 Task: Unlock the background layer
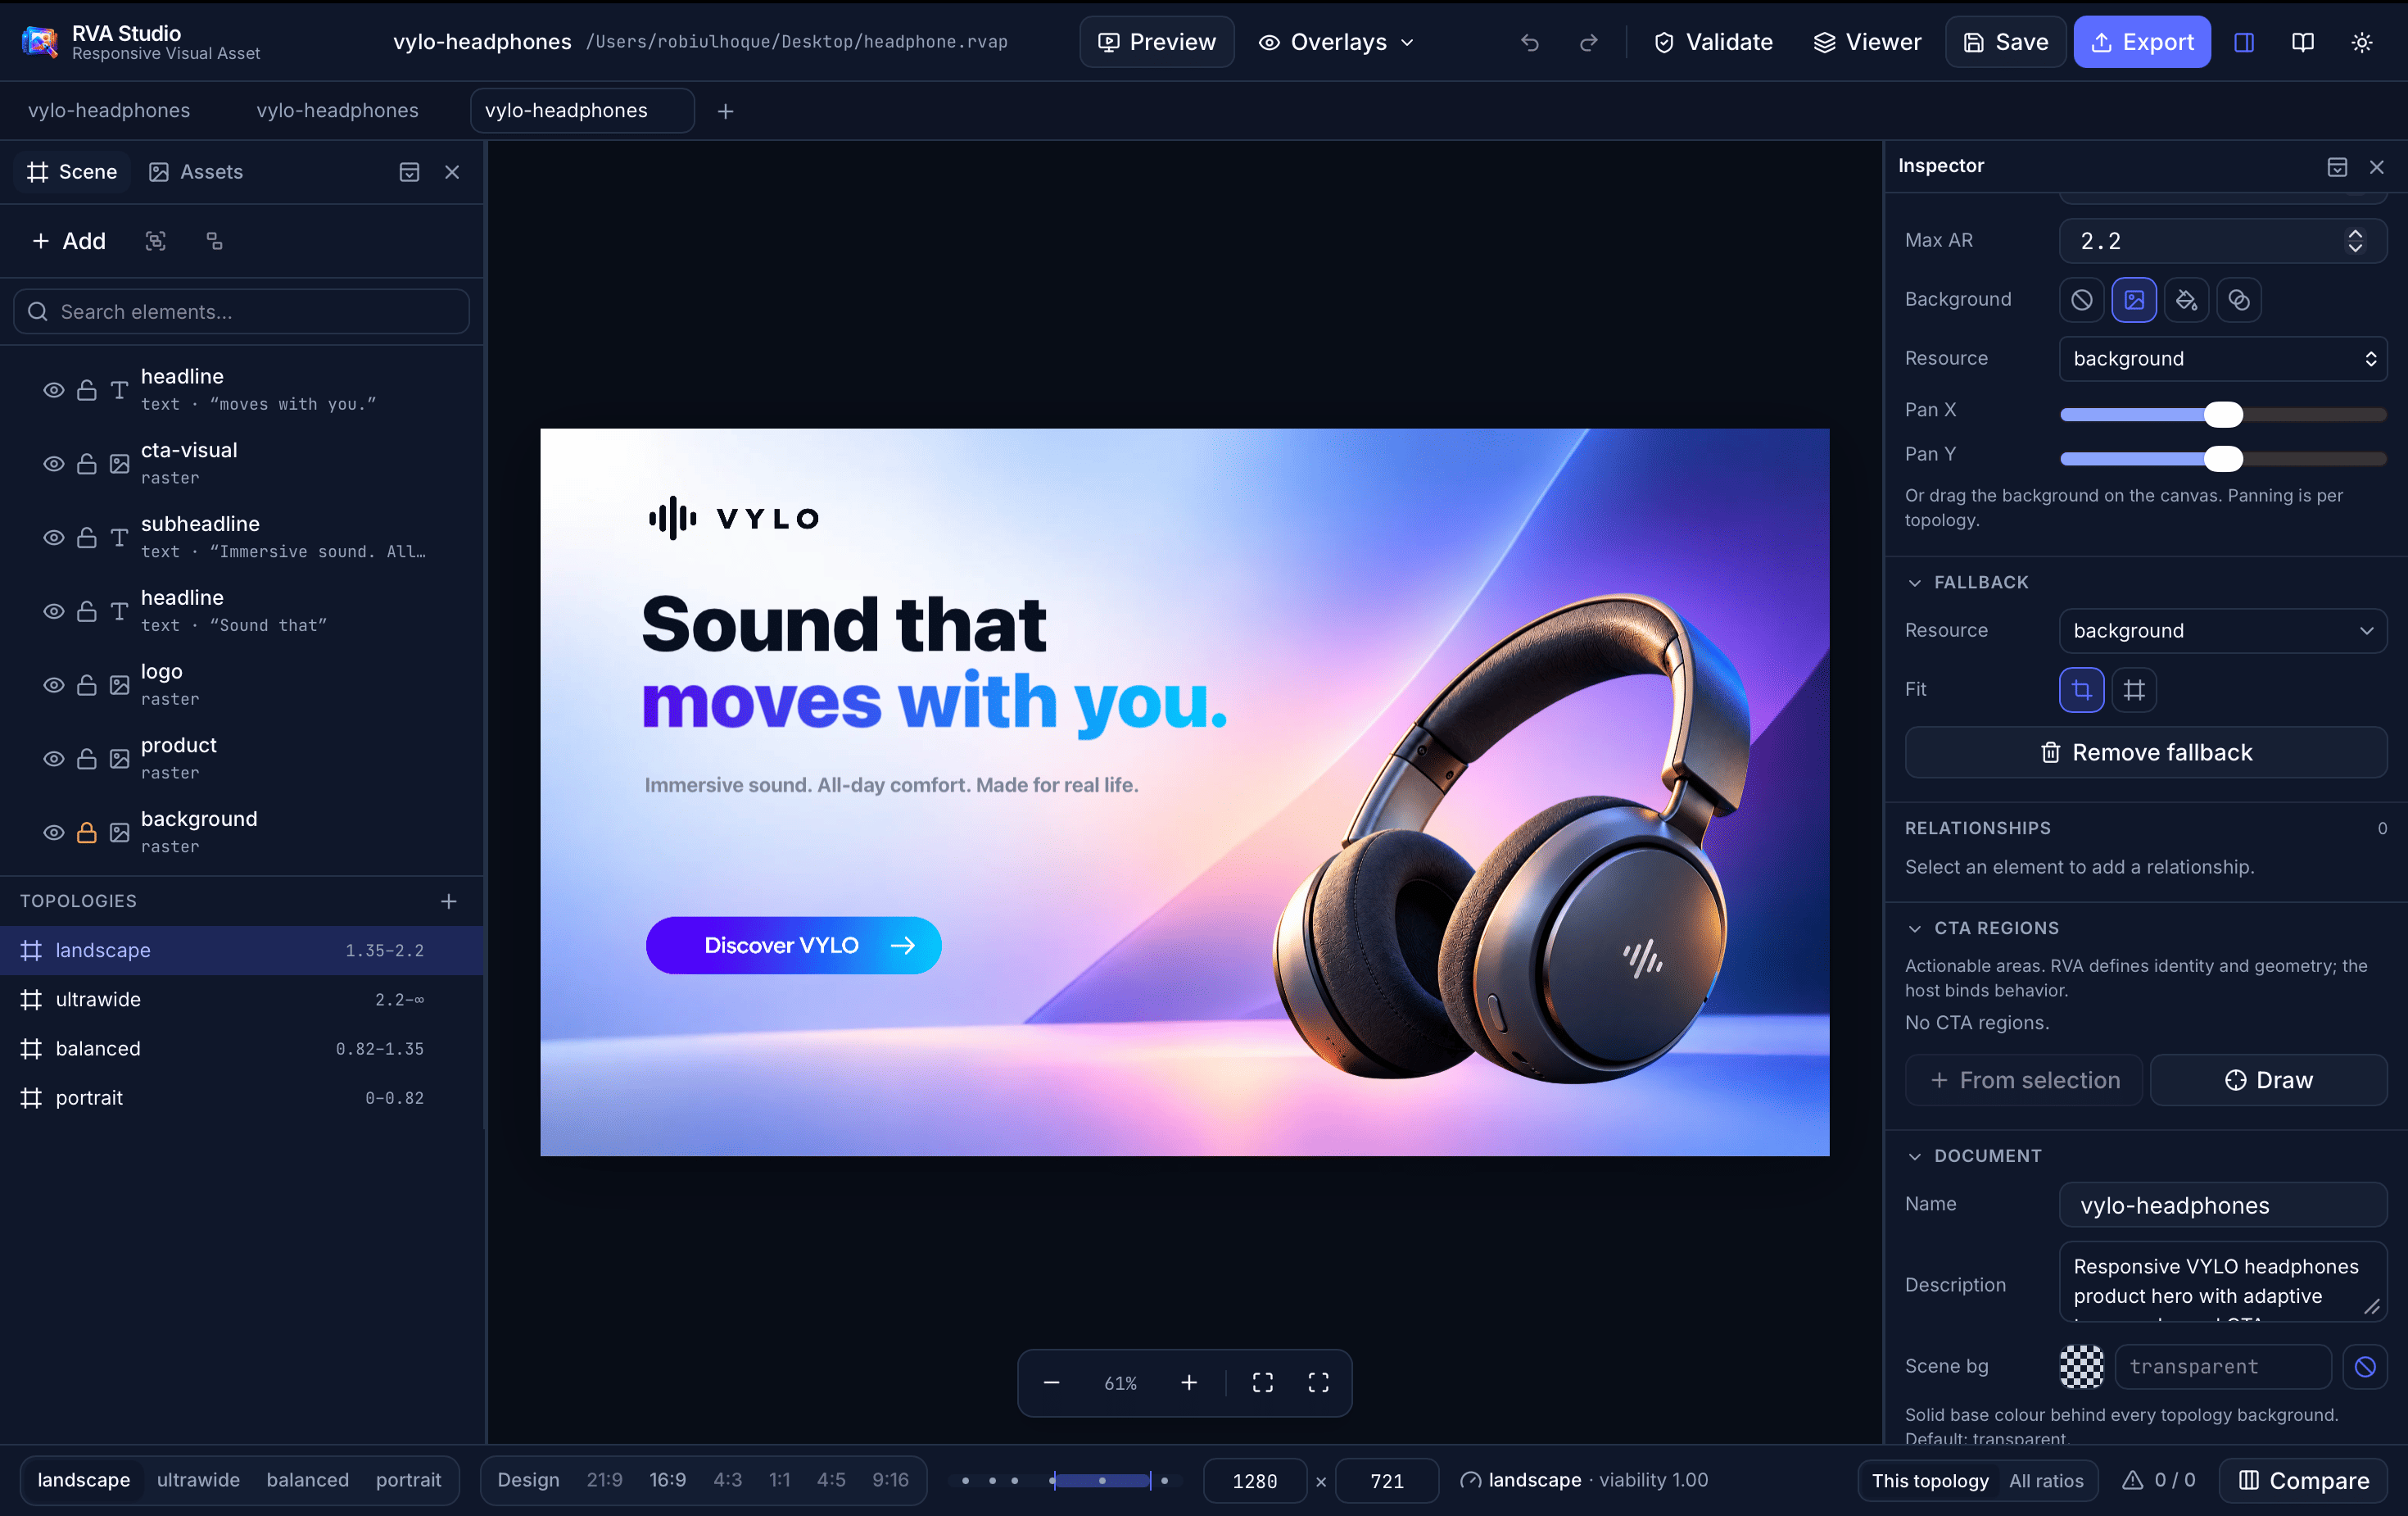pyautogui.click(x=87, y=833)
